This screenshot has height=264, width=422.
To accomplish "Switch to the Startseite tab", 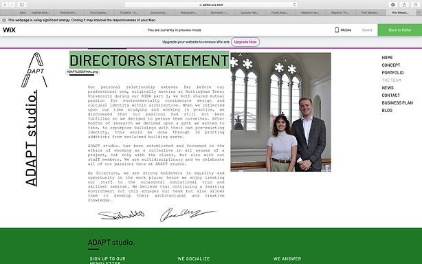I will click(x=220, y=12).
